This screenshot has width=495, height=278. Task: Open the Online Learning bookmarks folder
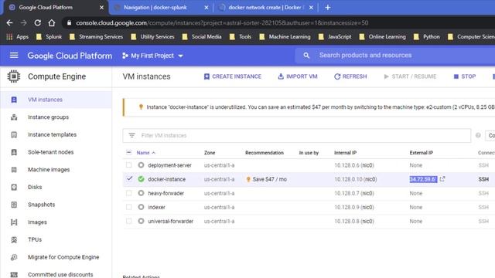[383, 37]
